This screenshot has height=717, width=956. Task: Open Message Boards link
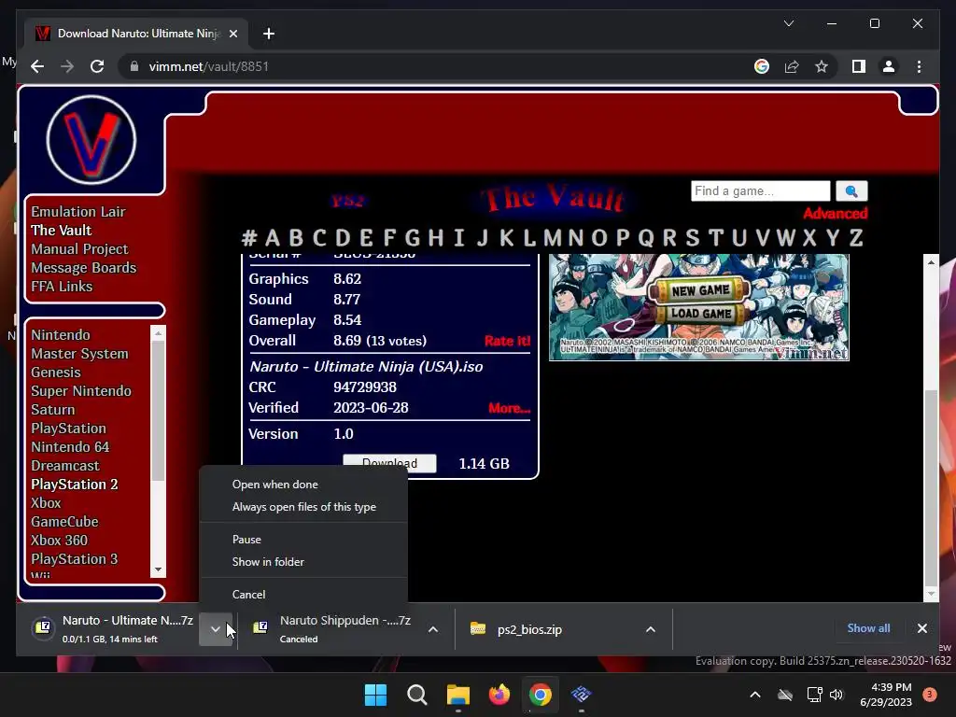click(x=83, y=268)
